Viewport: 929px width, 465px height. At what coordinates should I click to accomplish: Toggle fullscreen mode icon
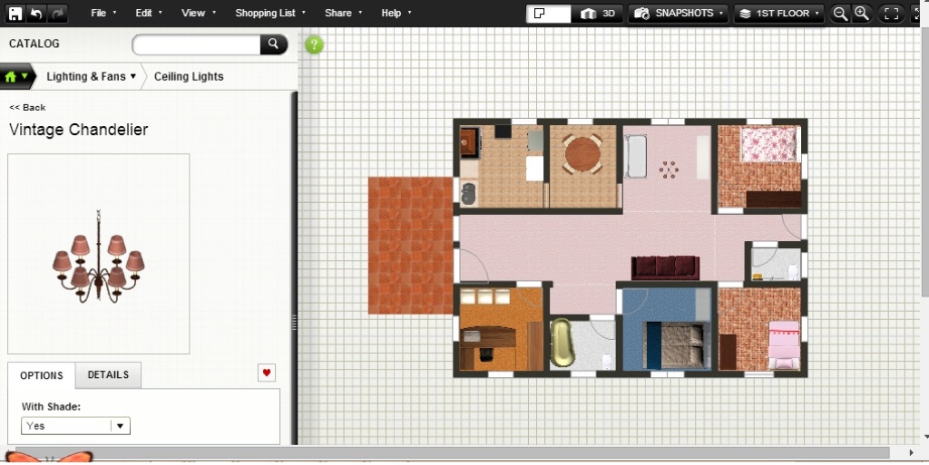891,14
